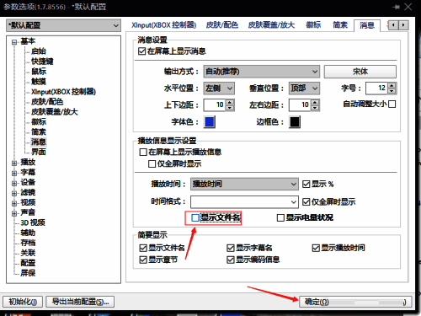Switch to XInput(XBOX 控制器) tab
The image size is (421, 316).
[164, 25]
